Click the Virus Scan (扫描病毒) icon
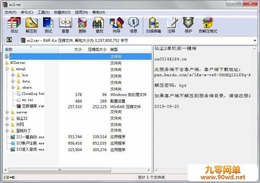This screenshot has height=183, width=260. tap(153, 23)
